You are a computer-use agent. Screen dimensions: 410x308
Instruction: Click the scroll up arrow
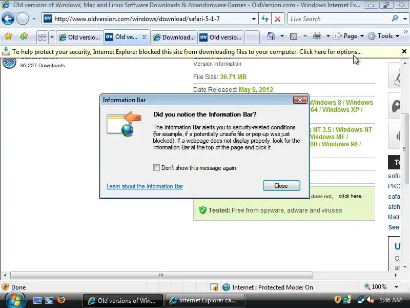(x=405, y=63)
